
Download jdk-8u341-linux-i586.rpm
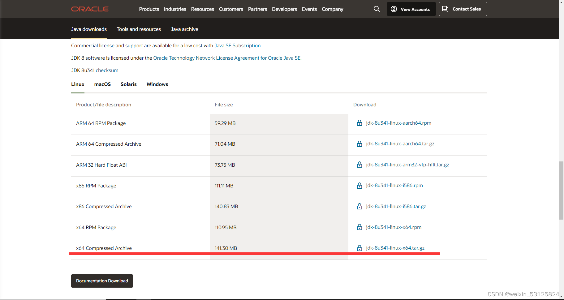point(394,185)
